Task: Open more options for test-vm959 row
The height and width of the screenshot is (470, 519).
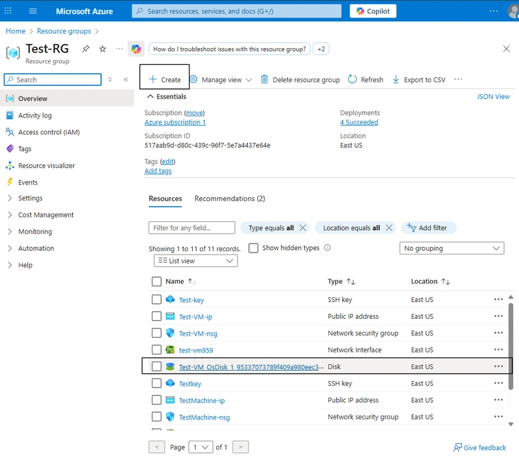Action: [498, 349]
